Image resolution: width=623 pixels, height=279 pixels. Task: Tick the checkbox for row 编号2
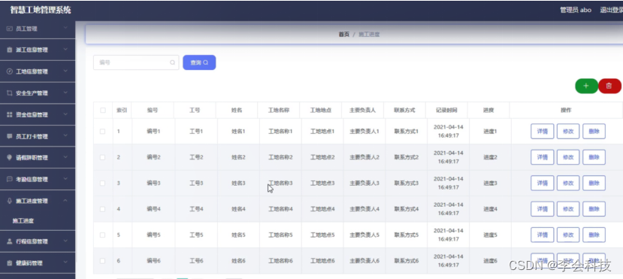point(102,157)
